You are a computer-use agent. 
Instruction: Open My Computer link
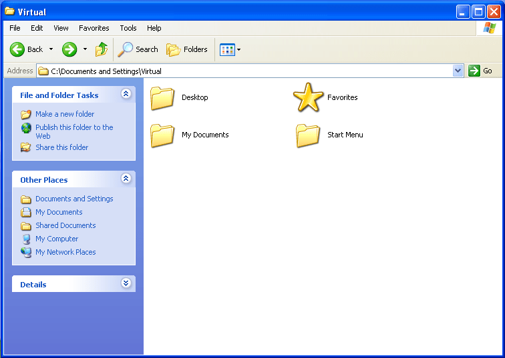pos(57,239)
